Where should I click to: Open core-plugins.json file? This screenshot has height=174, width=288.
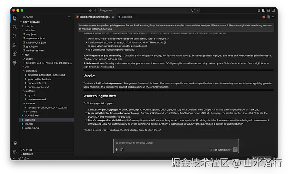coord(46,42)
